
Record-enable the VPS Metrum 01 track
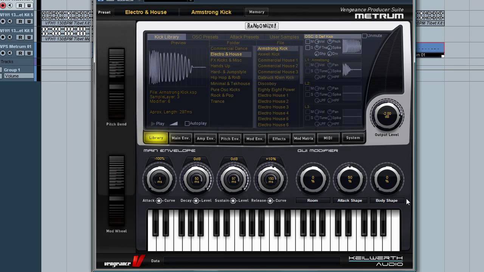3,53
